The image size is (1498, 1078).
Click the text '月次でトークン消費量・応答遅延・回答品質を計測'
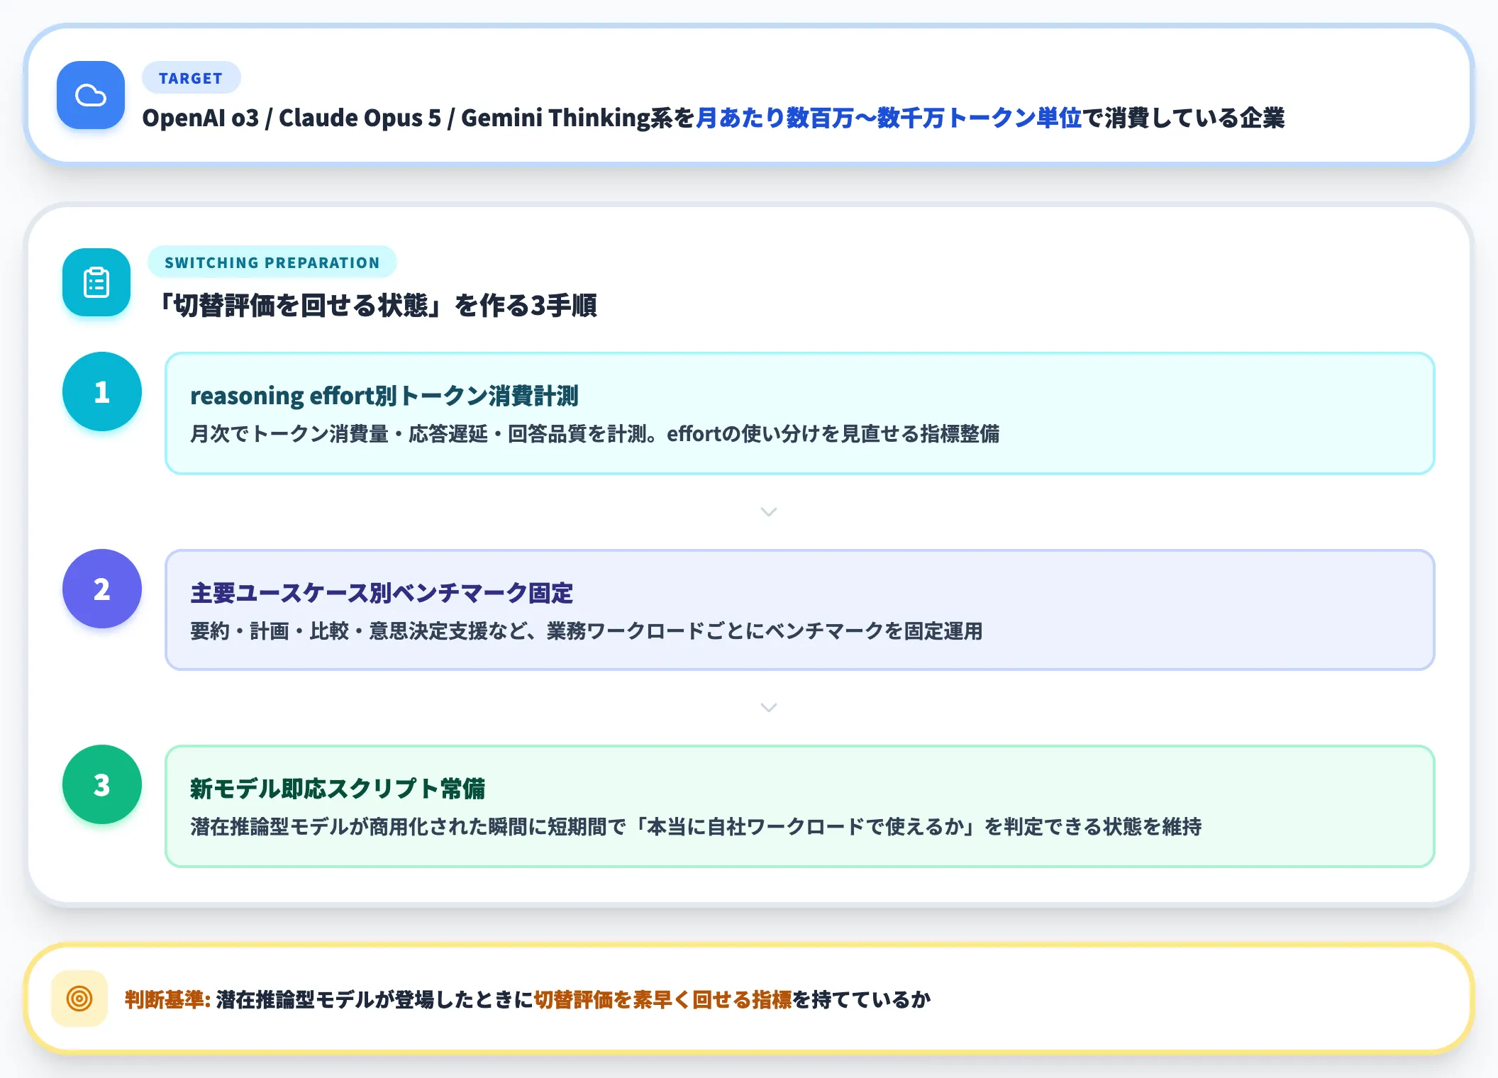coord(418,433)
